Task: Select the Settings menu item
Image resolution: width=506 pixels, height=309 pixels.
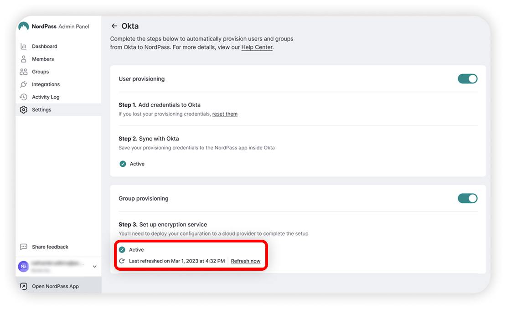Action: [x=58, y=110]
